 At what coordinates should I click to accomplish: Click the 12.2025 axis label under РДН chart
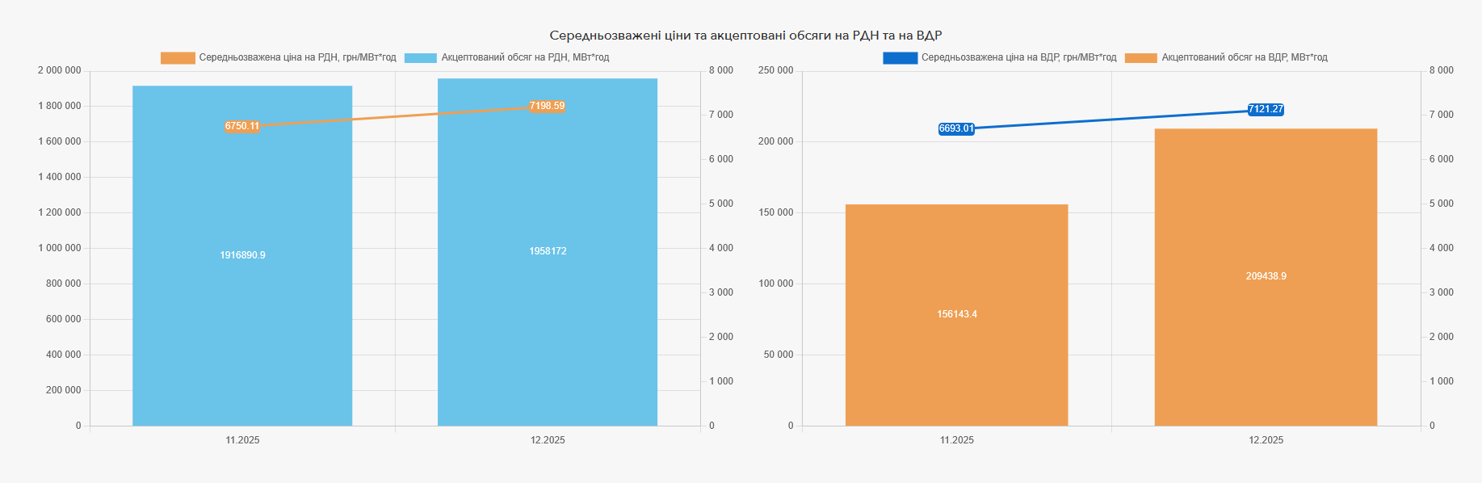pyautogui.click(x=548, y=440)
